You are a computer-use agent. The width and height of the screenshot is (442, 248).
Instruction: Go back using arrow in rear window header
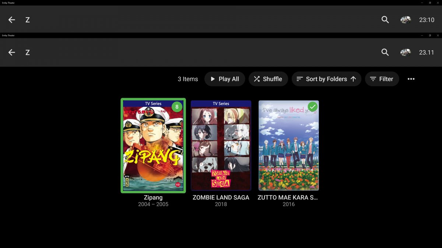click(x=12, y=20)
